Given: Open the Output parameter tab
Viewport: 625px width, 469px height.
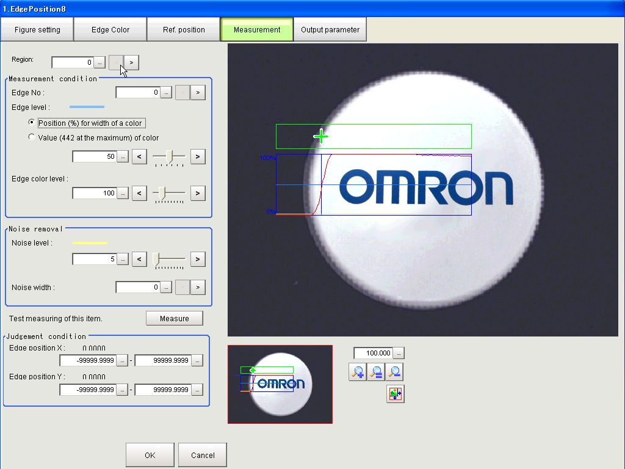Looking at the screenshot, I should pos(330,29).
